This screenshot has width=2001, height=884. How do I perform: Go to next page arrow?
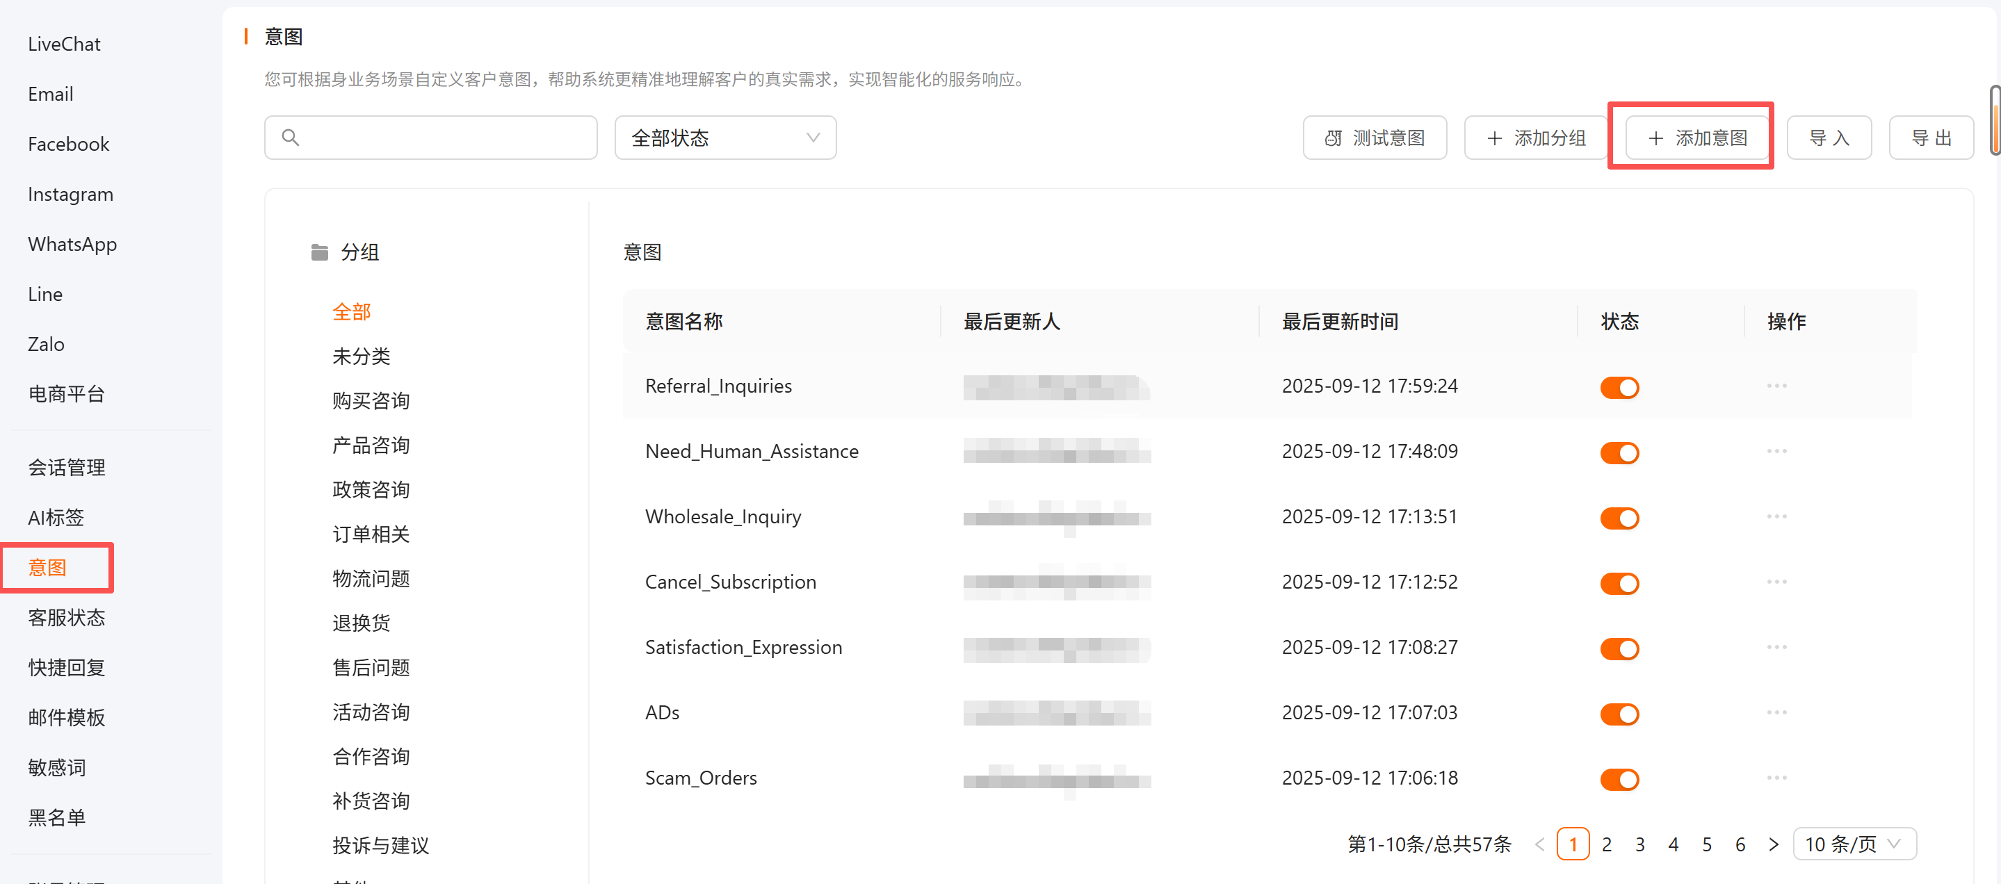click(x=1774, y=844)
